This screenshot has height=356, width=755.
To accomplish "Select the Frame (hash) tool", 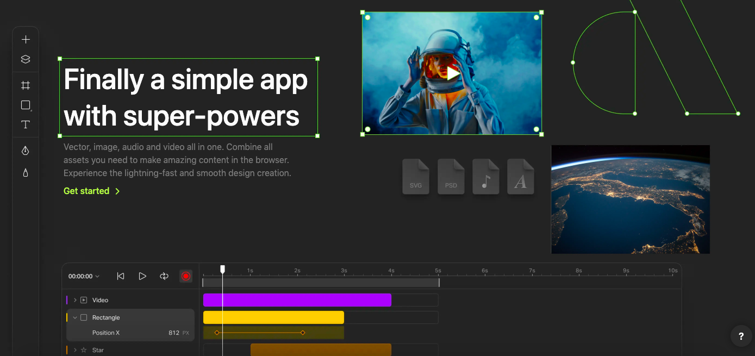I will pos(26,85).
